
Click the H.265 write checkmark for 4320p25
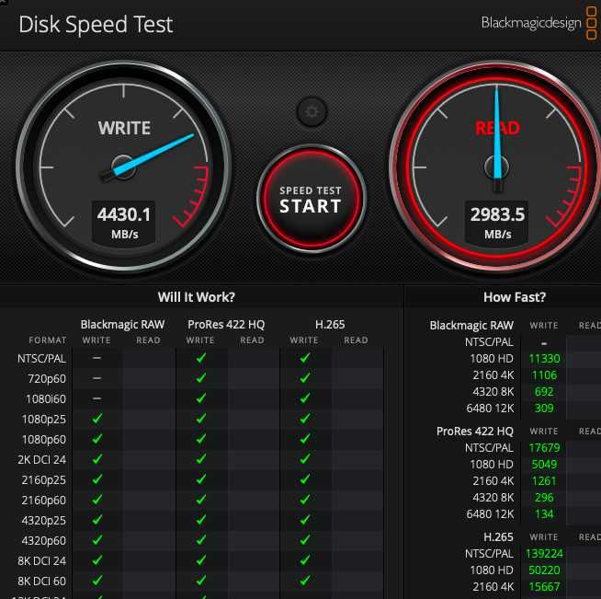(x=305, y=520)
